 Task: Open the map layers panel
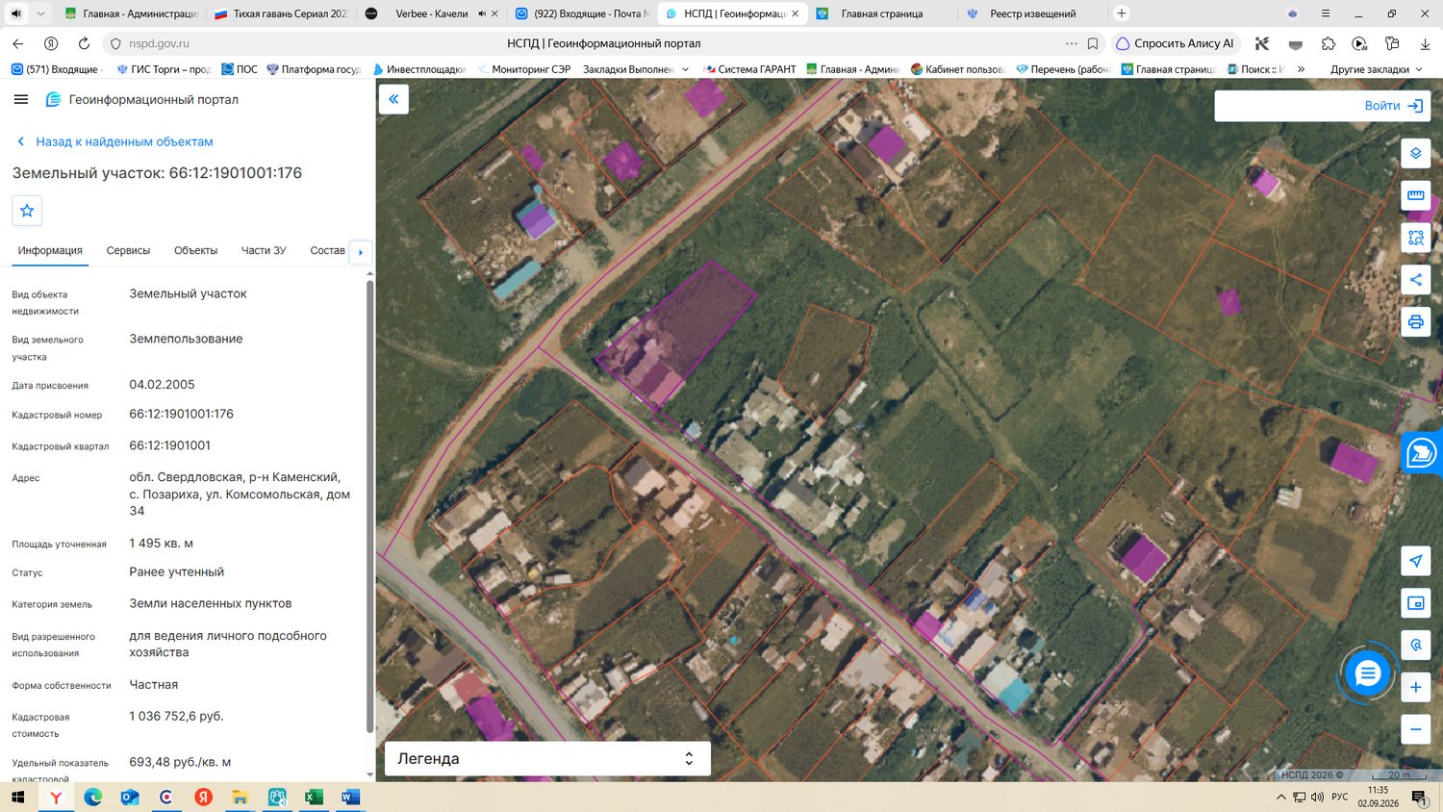1415,153
